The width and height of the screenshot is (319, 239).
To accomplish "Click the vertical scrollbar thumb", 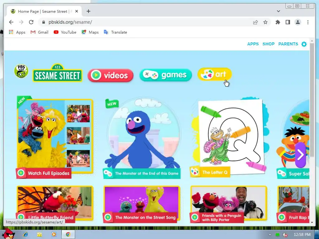I will coord(312,100).
